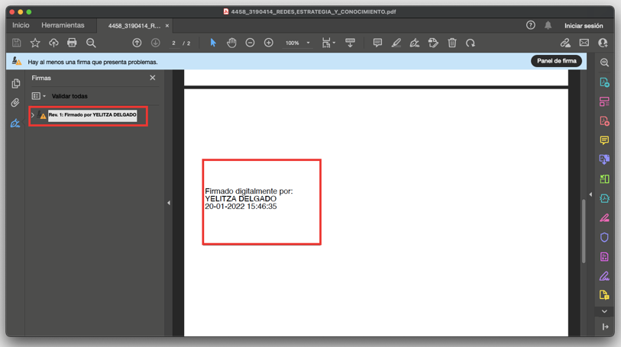Open zoom level 100% dropdown
This screenshot has height=347, width=621.
297,43
